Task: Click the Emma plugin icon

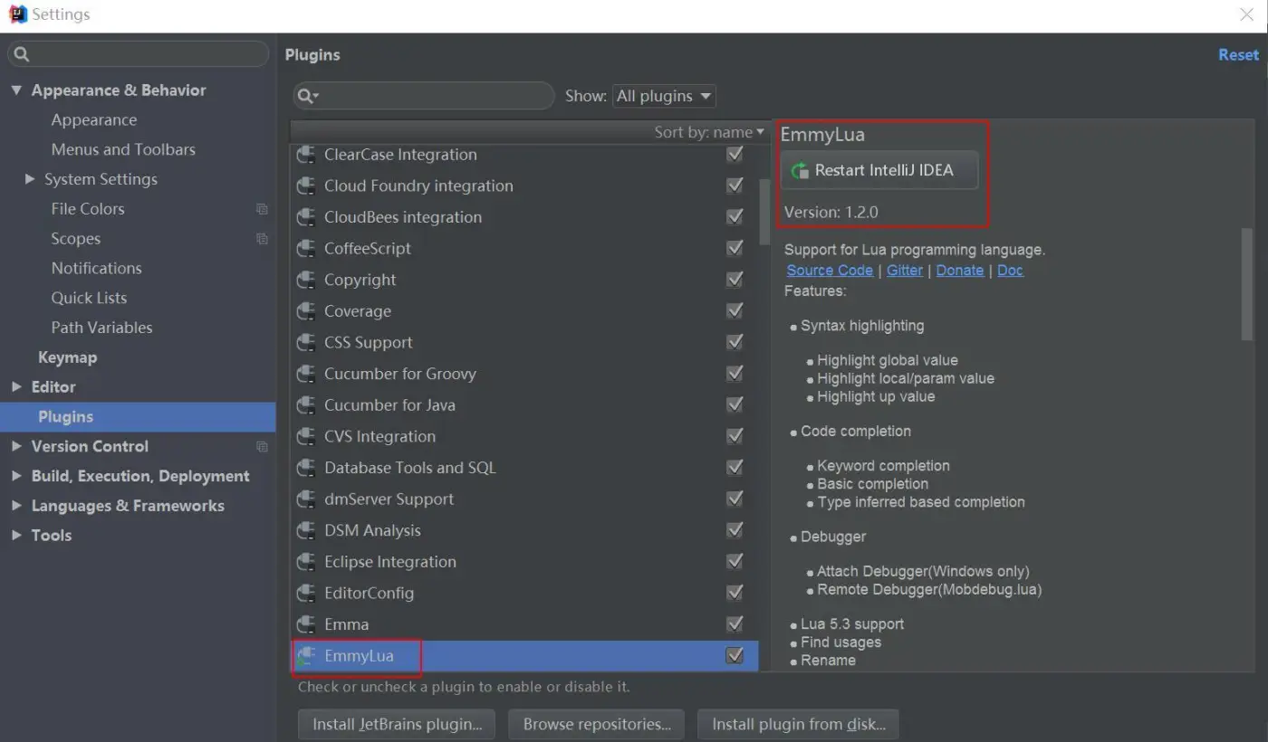Action: (306, 624)
